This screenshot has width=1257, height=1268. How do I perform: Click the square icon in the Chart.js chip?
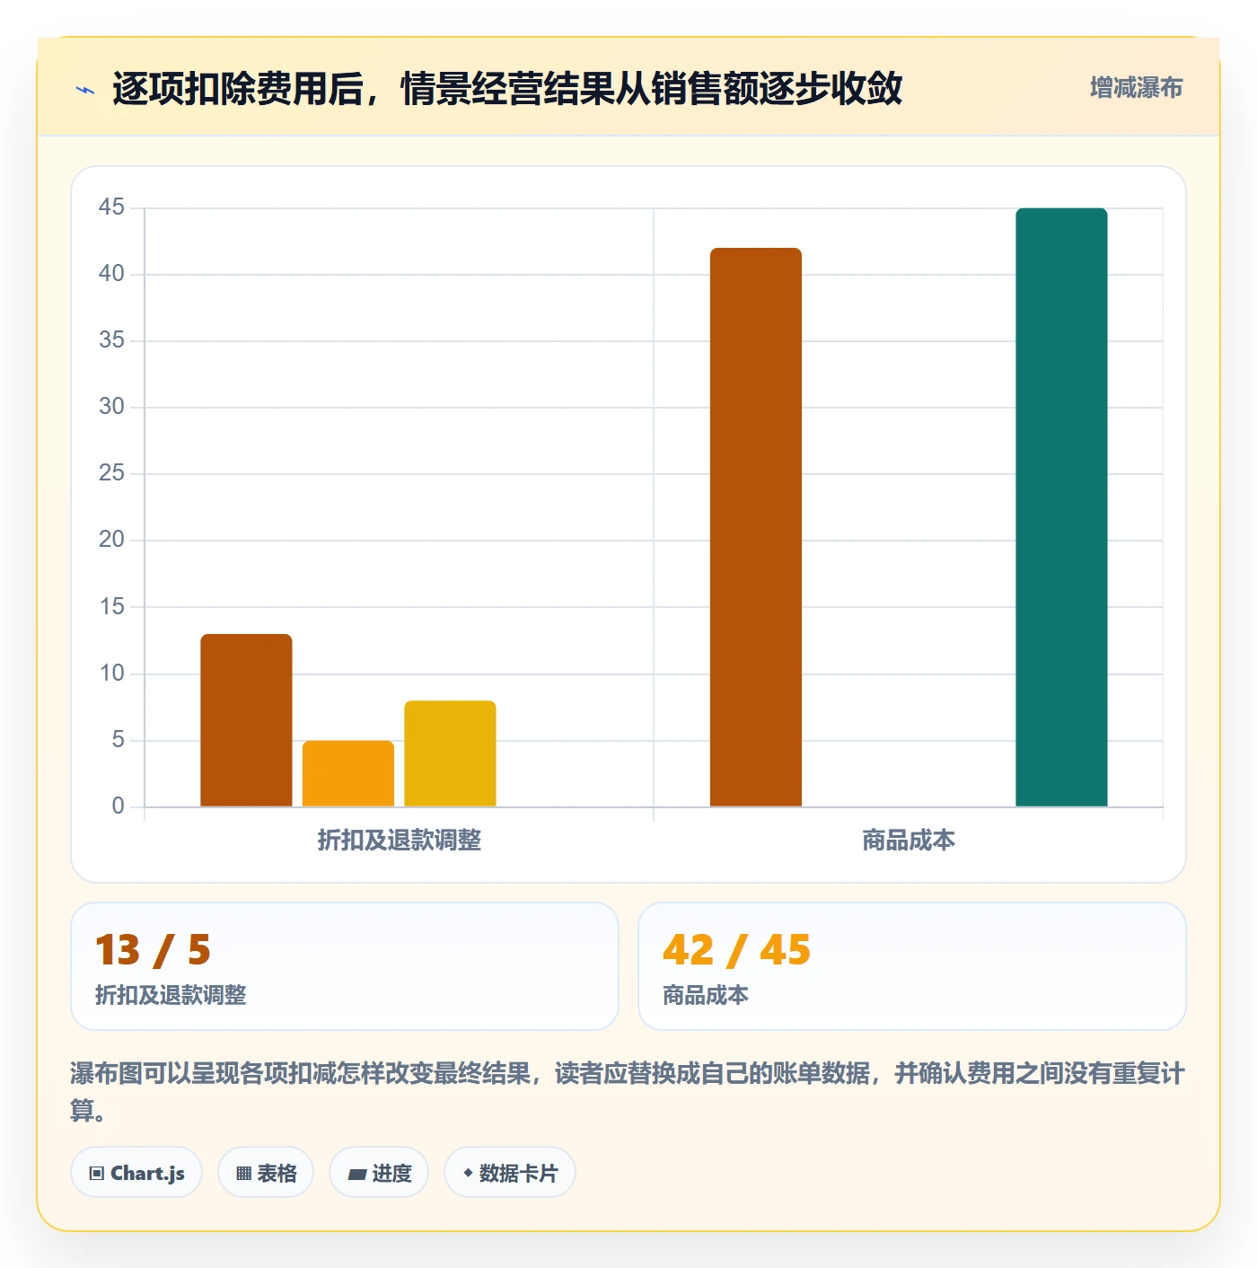click(97, 1174)
